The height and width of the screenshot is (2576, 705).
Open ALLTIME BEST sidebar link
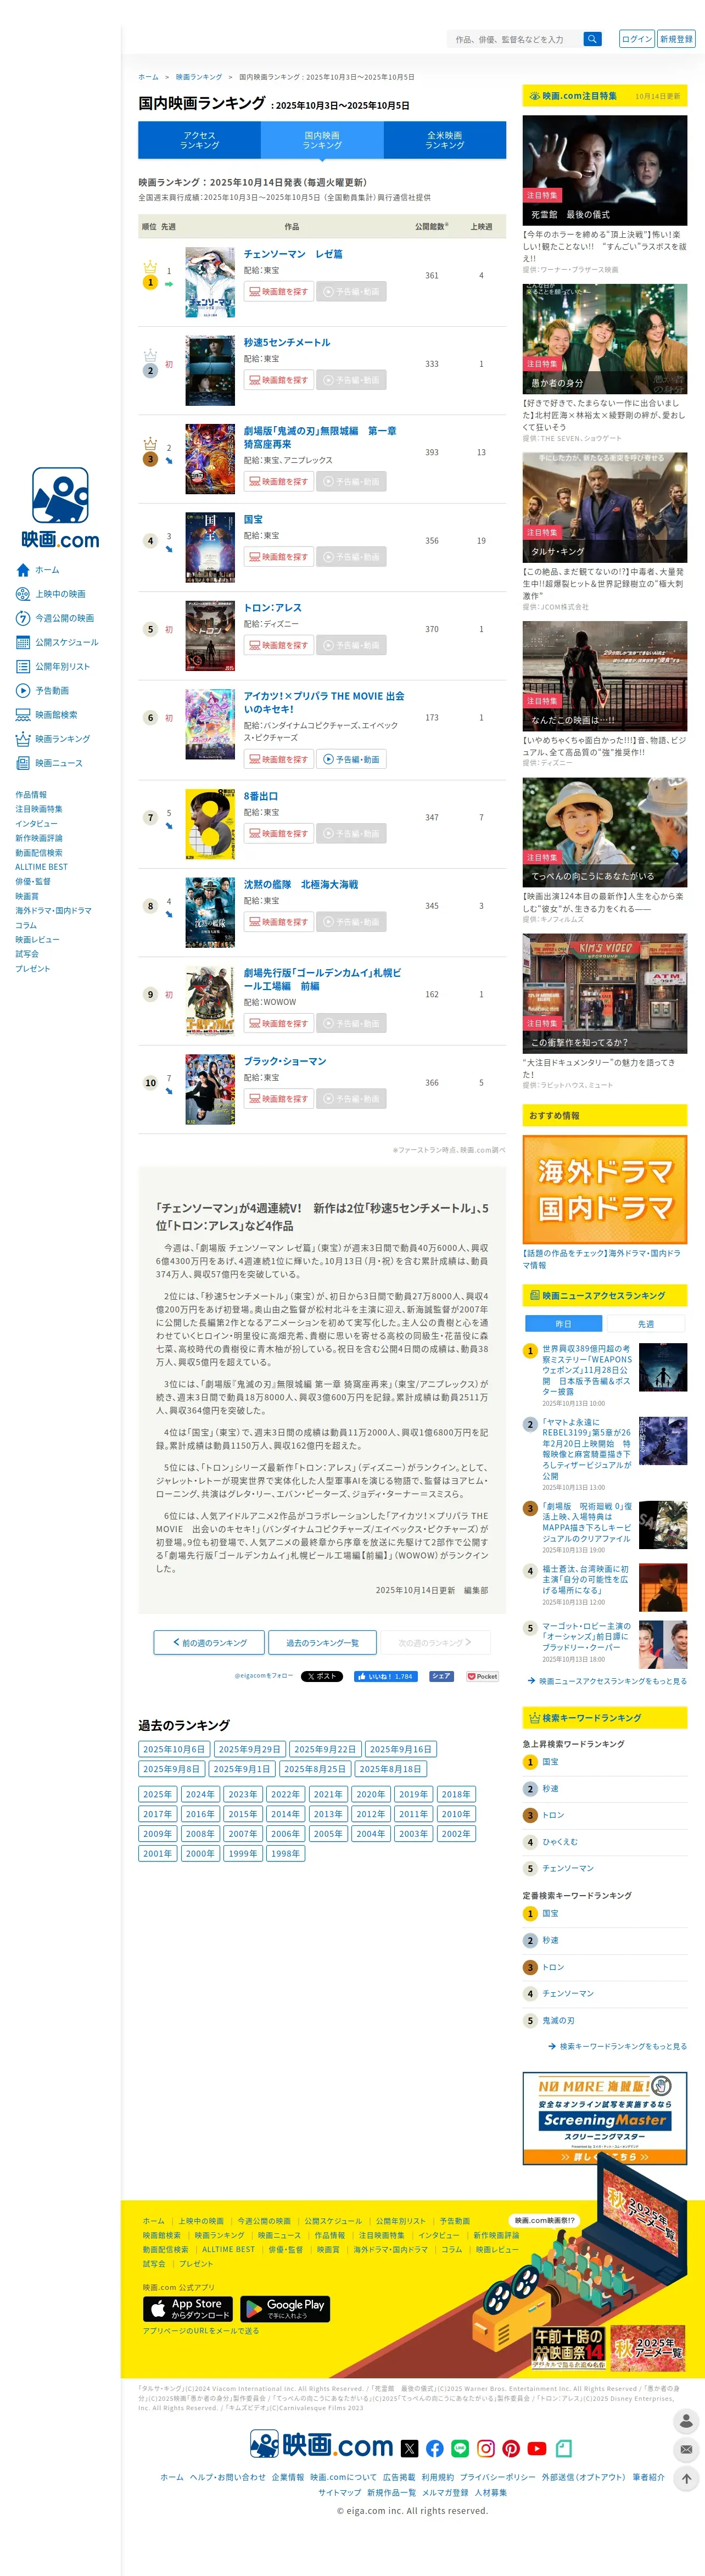pos(41,867)
